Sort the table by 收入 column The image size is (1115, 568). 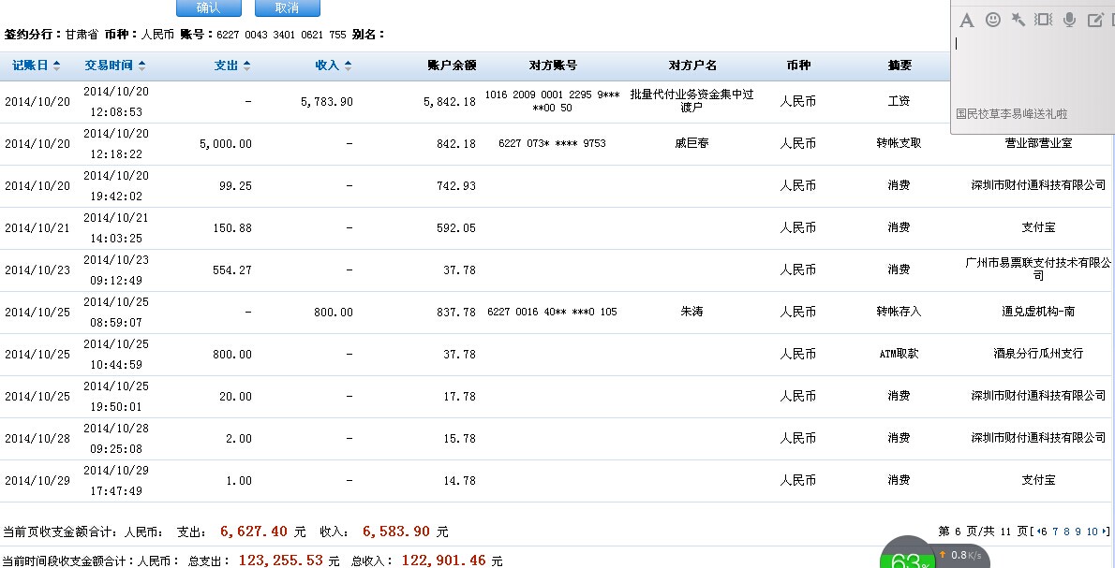(334, 66)
